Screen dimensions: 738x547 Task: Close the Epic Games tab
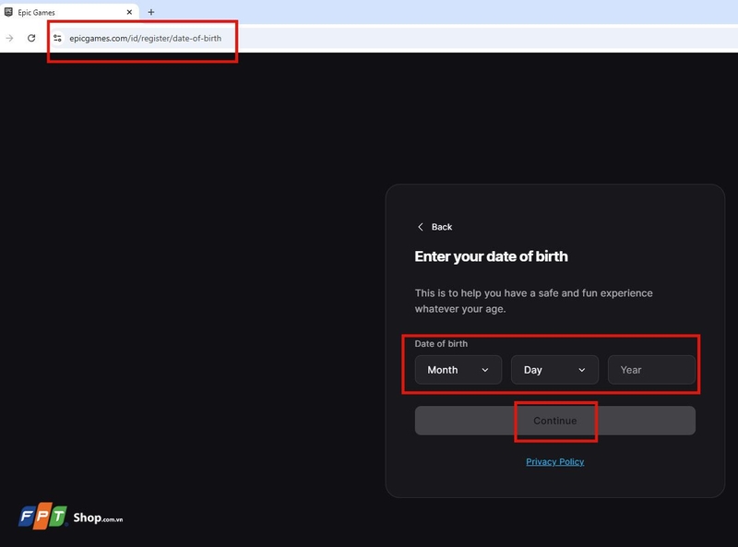[x=129, y=12]
